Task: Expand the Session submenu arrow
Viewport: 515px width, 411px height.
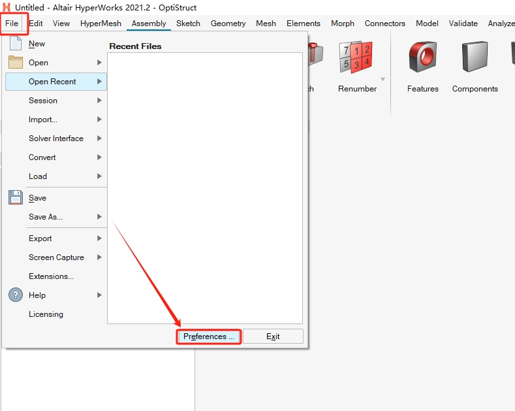Action: click(x=99, y=100)
